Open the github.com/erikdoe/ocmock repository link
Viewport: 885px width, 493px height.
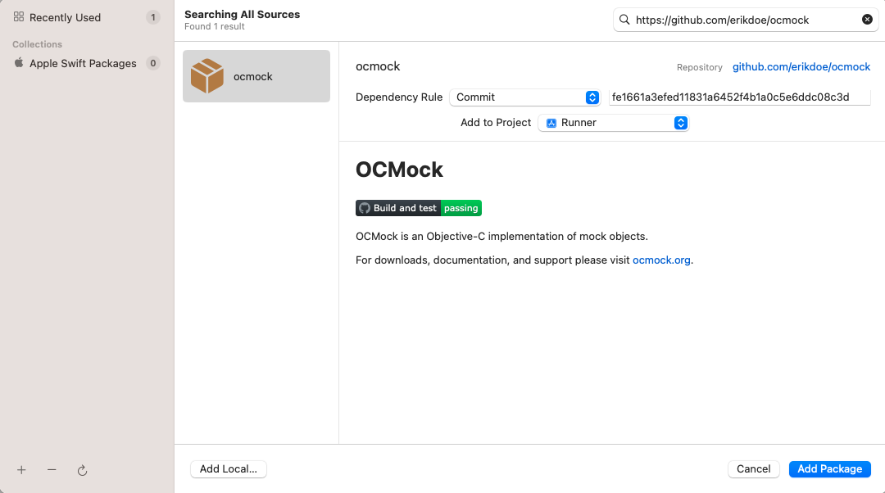pos(801,66)
